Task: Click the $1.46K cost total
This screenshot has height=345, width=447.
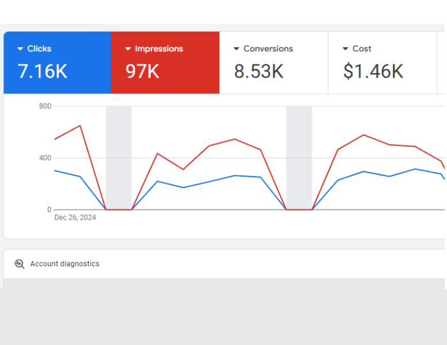Action: 373,71
